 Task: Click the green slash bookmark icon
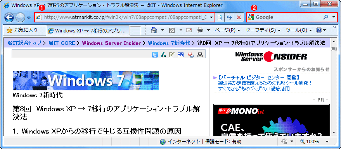(163, 55)
